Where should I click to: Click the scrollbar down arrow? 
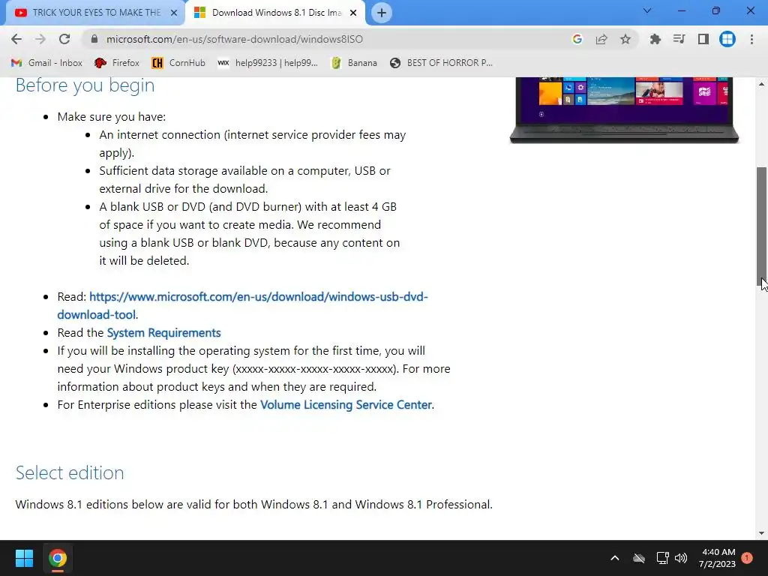(762, 533)
